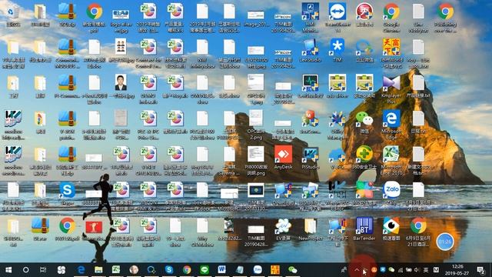This screenshot has height=277, width=492.
Task: Open the TIM截图 2018113 screenshot file
Action: point(256,191)
